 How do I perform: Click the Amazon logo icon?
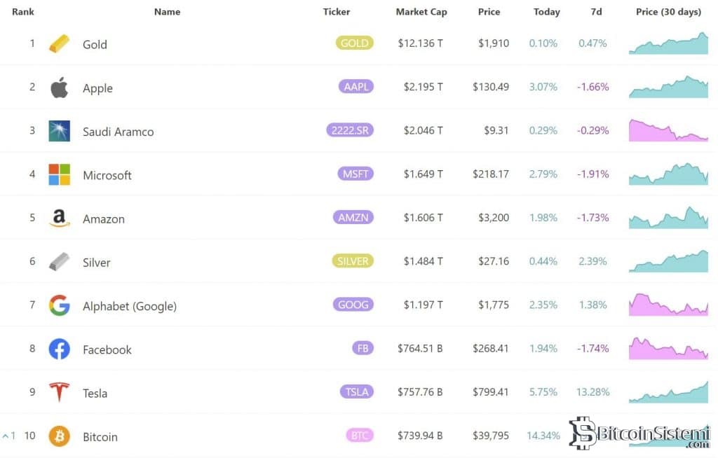click(60, 218)
